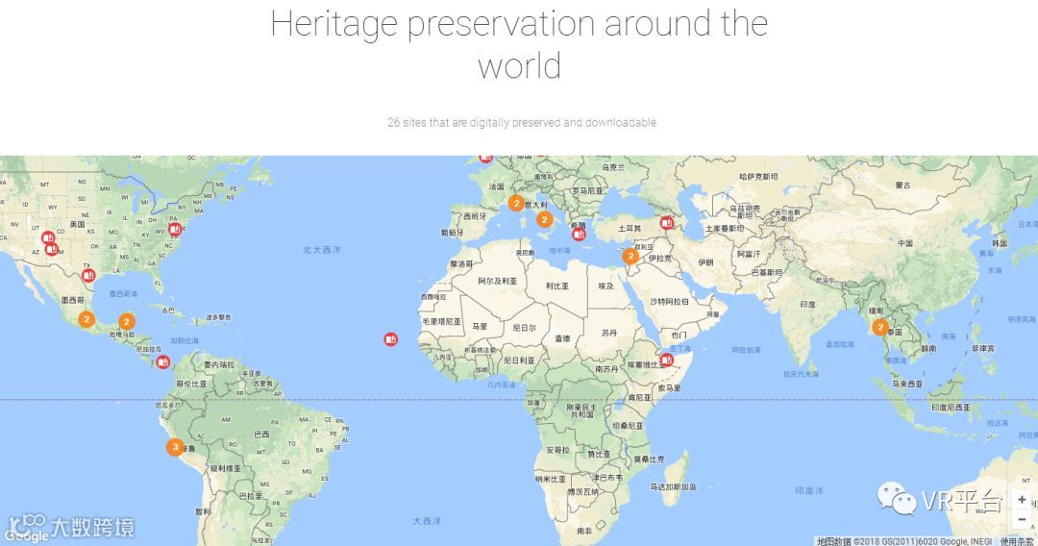Open the cluster of 2 near northern Italy
The height and width of the screenshot is (546, 1038).
point(516,203)
